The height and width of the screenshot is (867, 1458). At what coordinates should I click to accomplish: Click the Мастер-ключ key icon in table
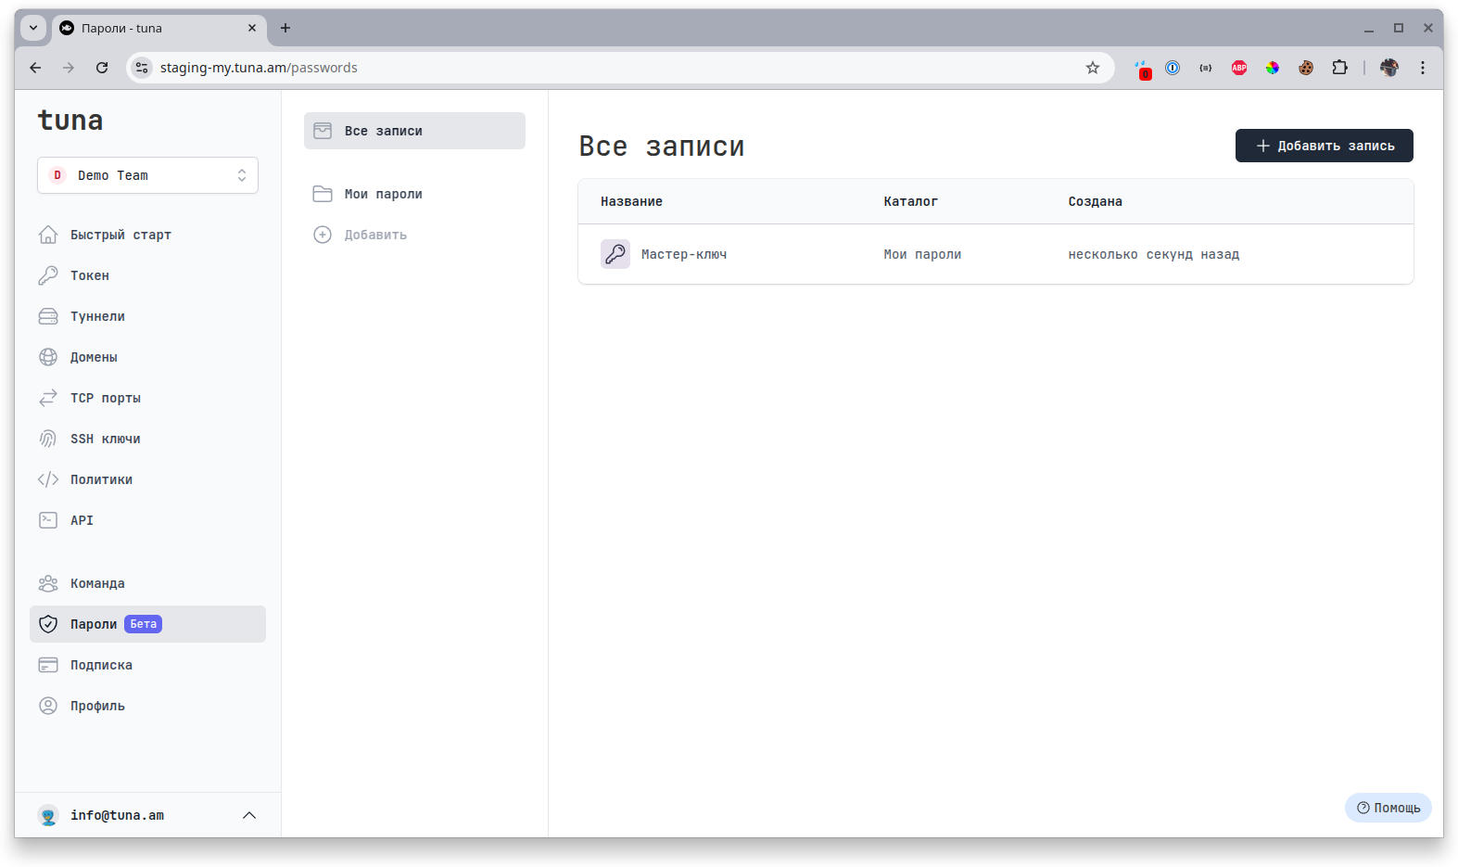[615, 254]
